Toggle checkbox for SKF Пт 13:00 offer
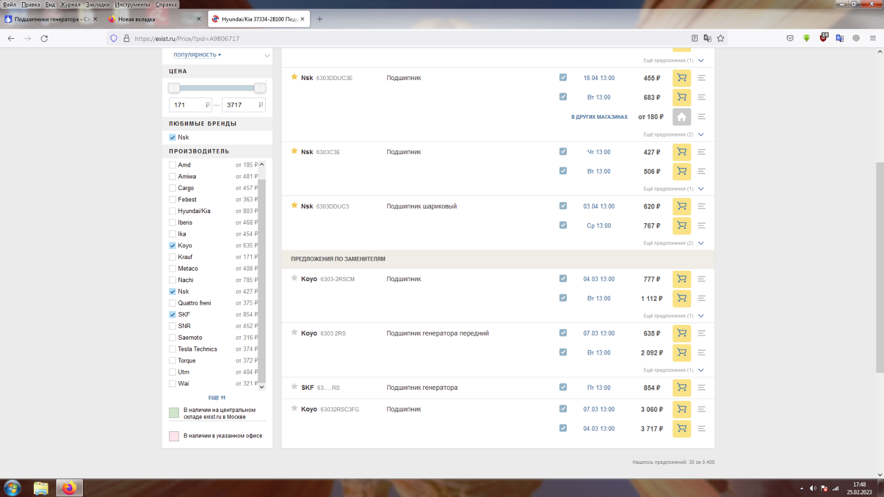 pyautogui.click(x=563, y=387)
